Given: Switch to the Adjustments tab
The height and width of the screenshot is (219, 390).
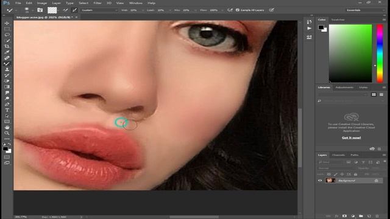Looking at the screenshot, I should 344,88.
